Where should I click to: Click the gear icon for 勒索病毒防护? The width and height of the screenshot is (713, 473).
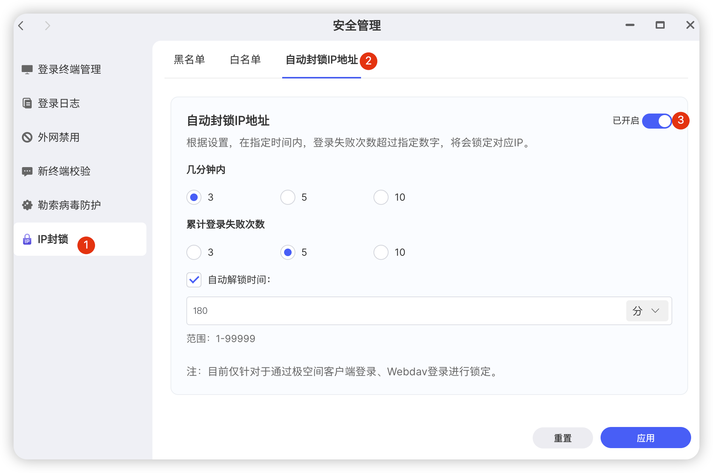(x=27, y=205)
